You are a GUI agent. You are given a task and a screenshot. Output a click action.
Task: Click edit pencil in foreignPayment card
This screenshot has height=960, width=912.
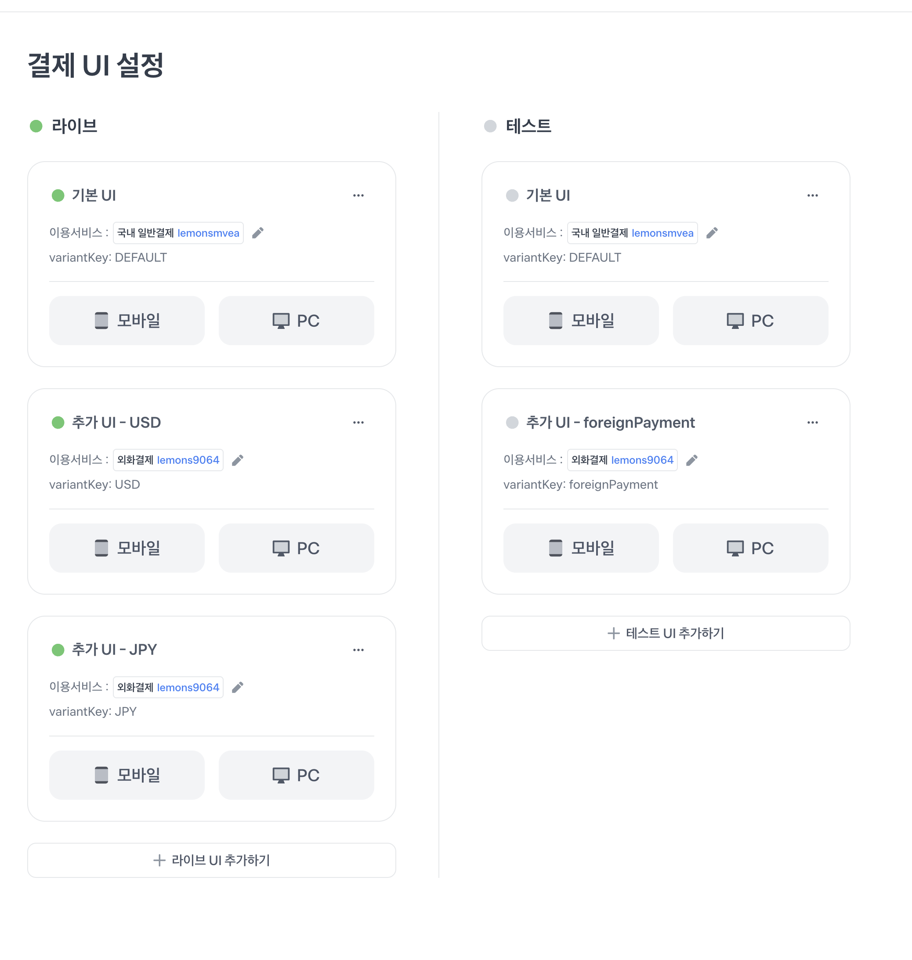click(691, 460)
